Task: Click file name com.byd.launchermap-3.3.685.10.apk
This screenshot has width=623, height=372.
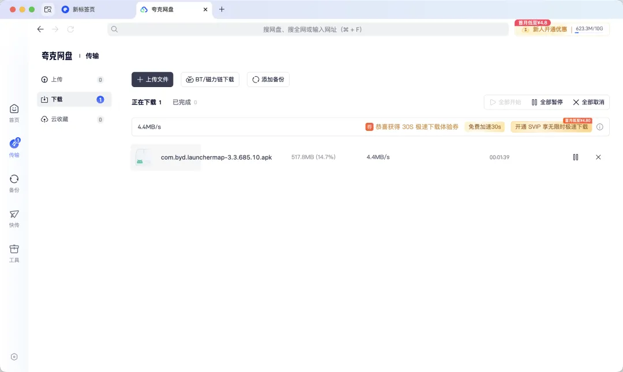Action: click(x=216, y=157)
